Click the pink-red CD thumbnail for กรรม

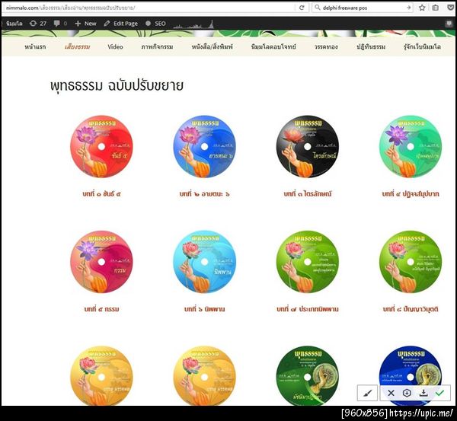tap(101, 262)
